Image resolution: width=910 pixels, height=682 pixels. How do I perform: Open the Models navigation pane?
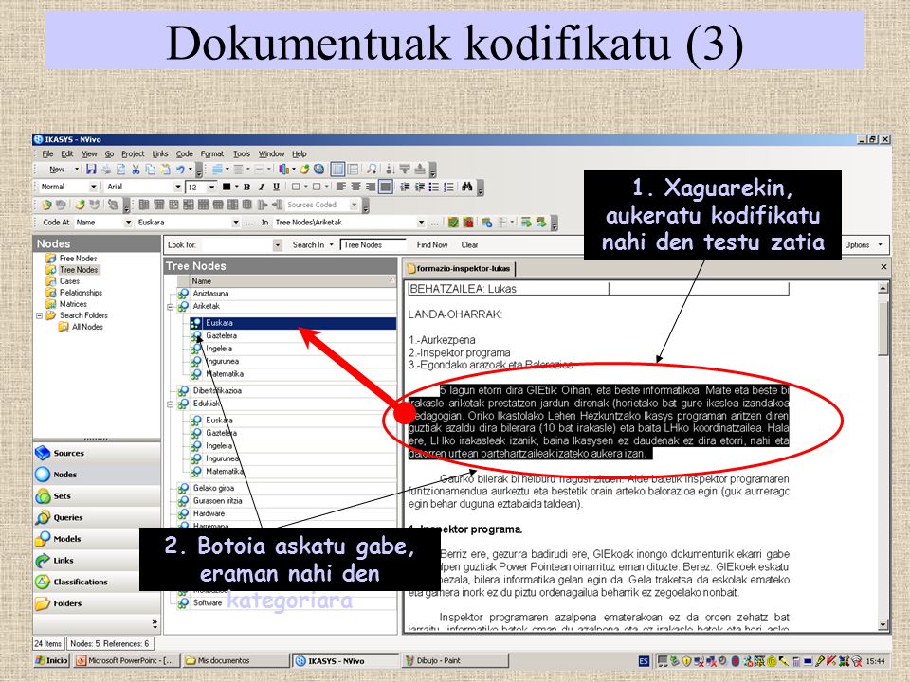[97, 539]
